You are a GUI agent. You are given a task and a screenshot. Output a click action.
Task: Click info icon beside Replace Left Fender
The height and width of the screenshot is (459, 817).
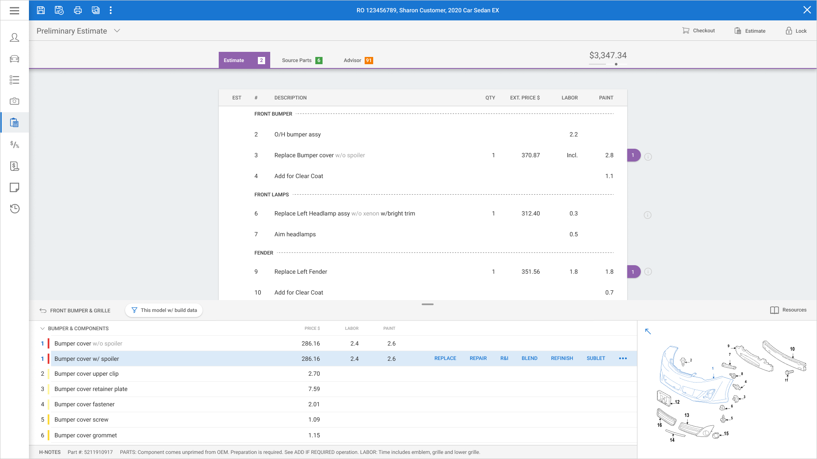[648, 272]
